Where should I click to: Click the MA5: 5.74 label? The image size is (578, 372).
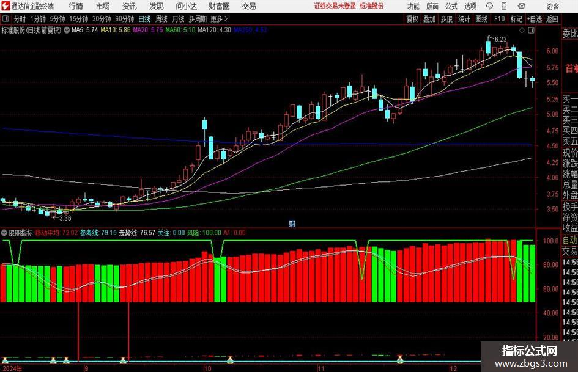click(x=84, y=30)
